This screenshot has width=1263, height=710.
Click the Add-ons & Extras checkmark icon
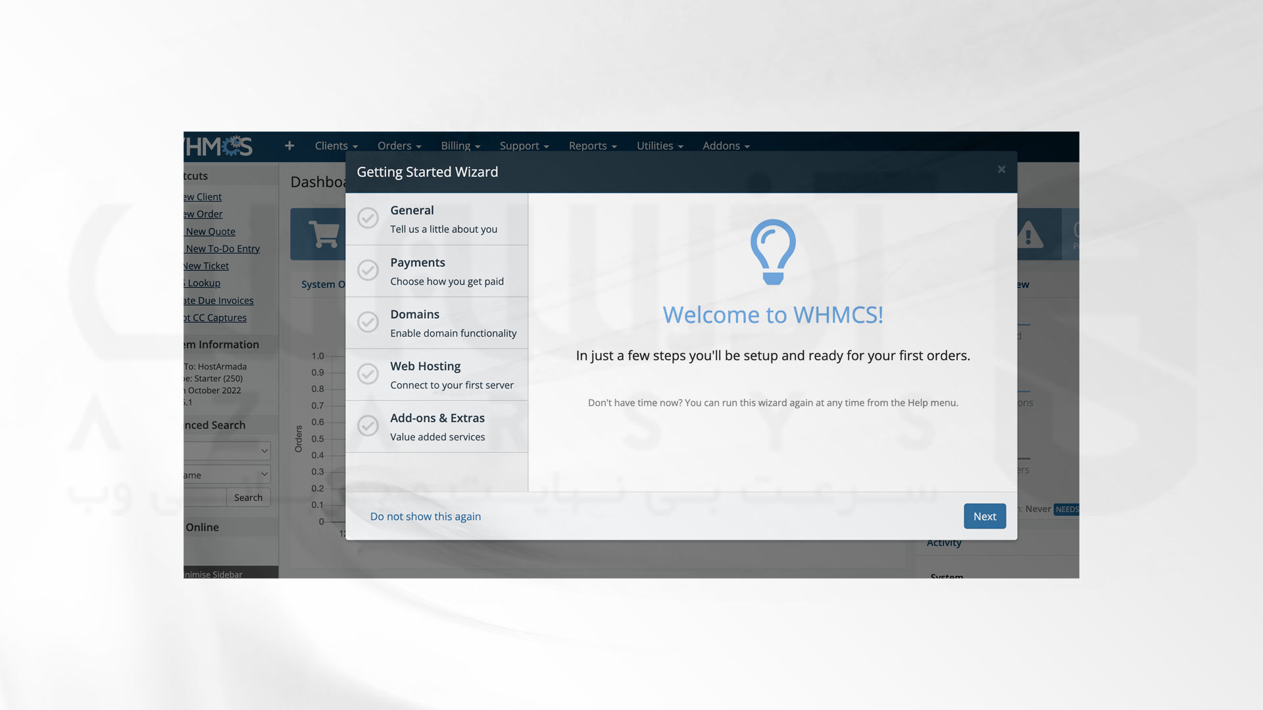368,425
